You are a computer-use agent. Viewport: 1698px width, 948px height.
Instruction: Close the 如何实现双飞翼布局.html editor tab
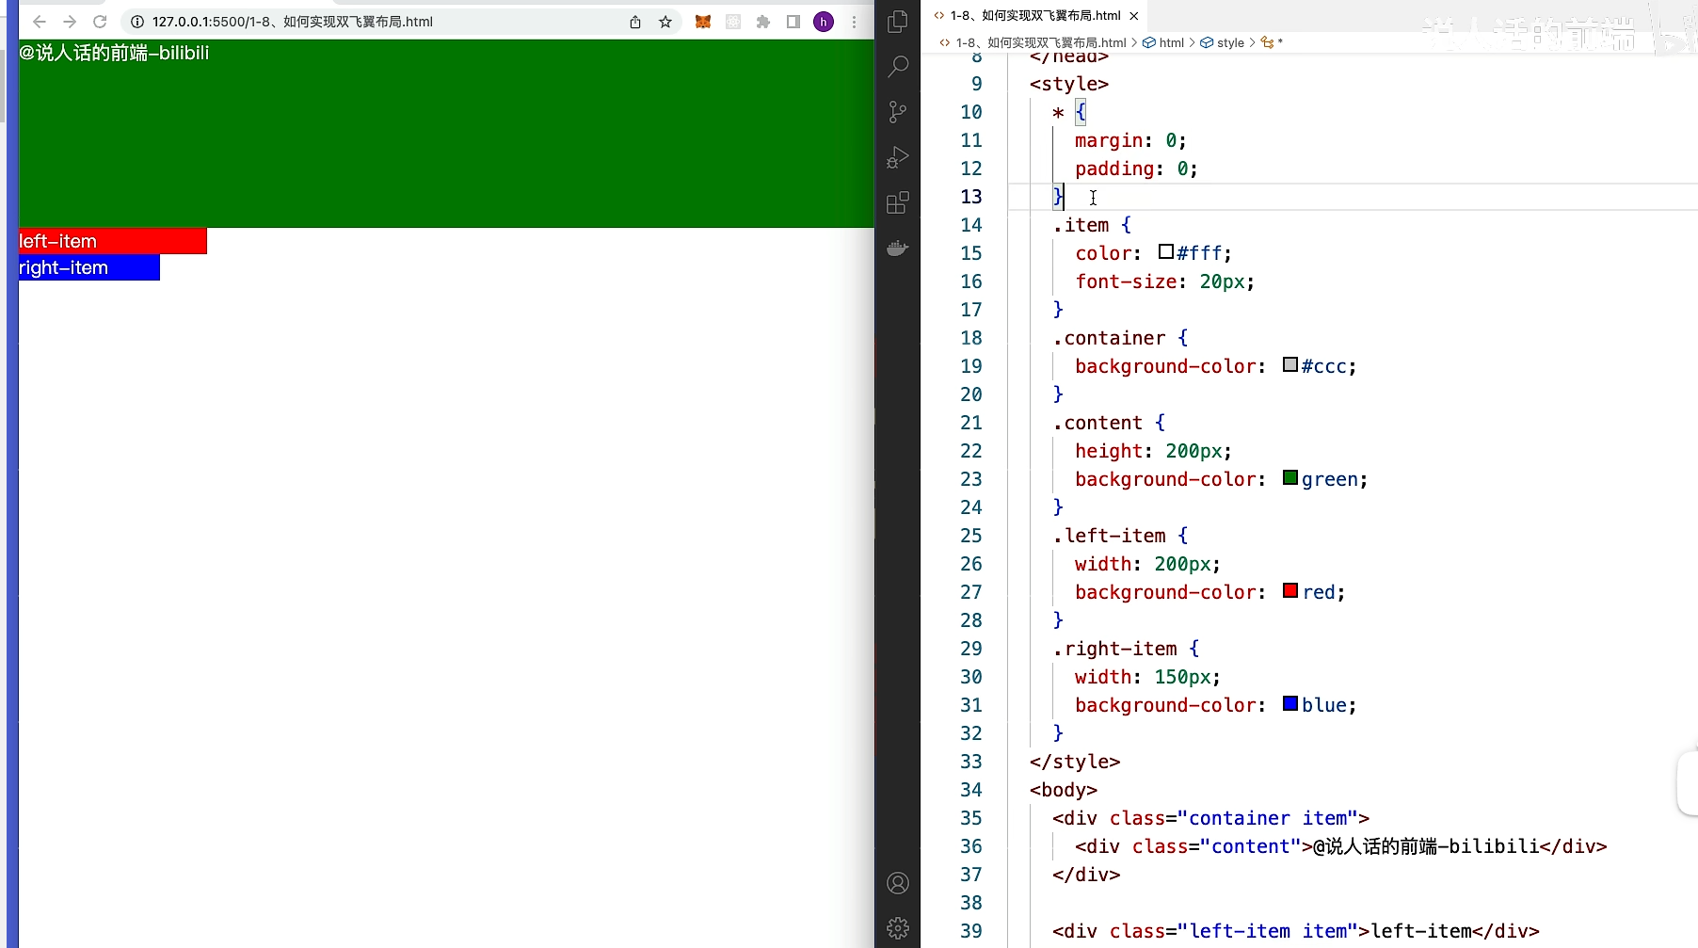click(1134, 16)
